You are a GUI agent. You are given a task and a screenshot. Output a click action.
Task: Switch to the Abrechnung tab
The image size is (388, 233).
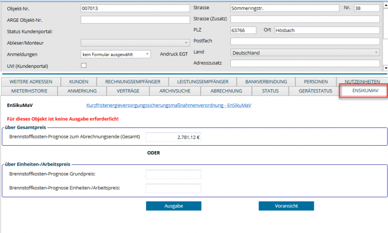click(226, 91)
